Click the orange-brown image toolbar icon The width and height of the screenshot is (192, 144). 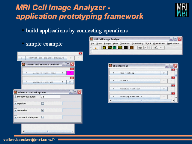point(132,48)
